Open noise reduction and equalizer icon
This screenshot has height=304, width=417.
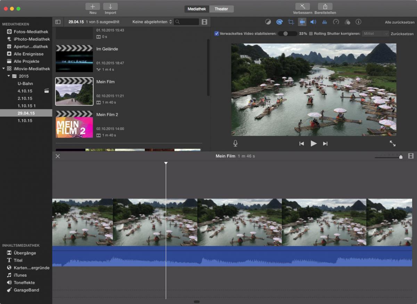point(325,22)
